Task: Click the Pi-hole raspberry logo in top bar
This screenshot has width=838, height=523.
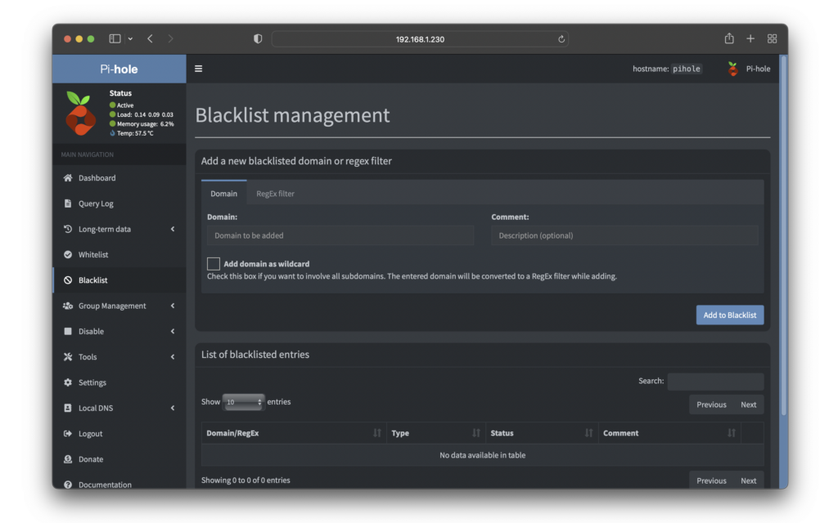Action: tap(732, 69)
